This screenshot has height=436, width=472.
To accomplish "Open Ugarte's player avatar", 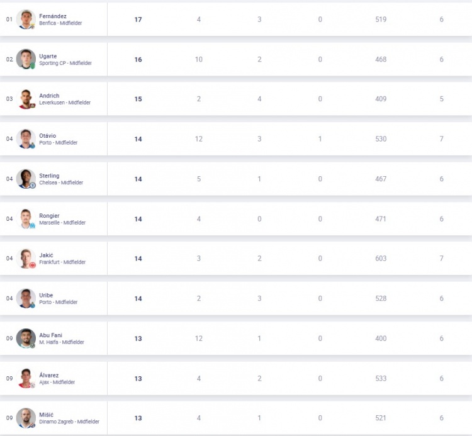I will point(26,59).
